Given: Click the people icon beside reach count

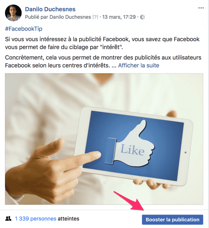Looking at the screenshot, I should point(8,218).
